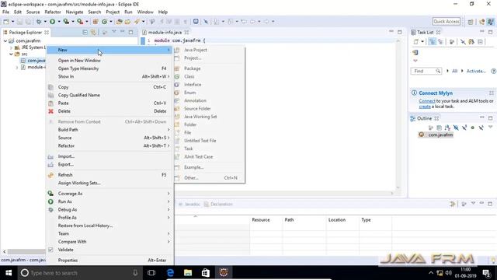497x280 pixels.
Task: Switch to the module-info.java editor tab
Action: coord(165,33)
